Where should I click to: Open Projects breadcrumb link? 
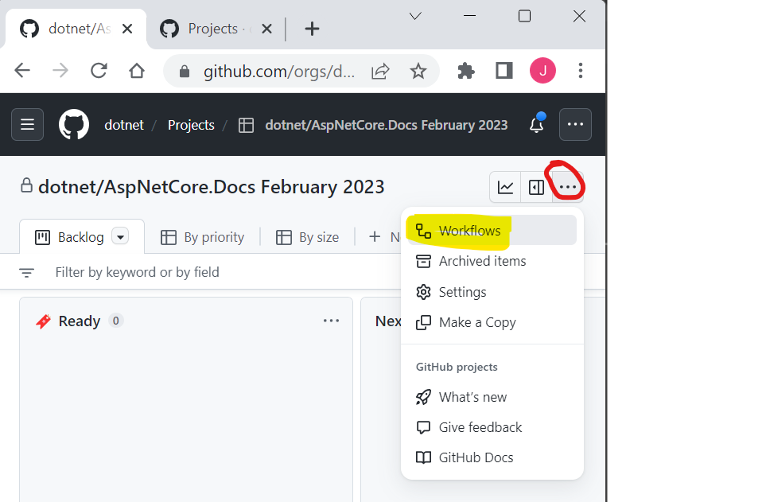[191, 125]
